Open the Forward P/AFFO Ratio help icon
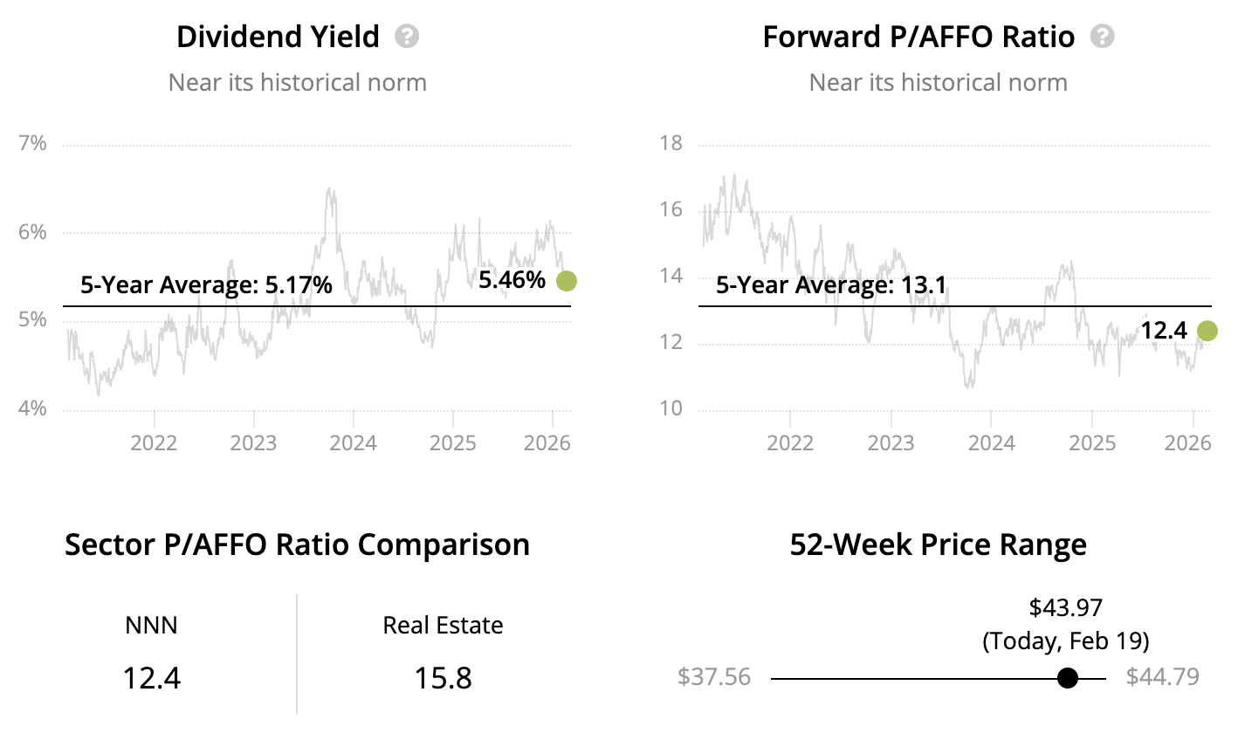 pos(1103,37)
